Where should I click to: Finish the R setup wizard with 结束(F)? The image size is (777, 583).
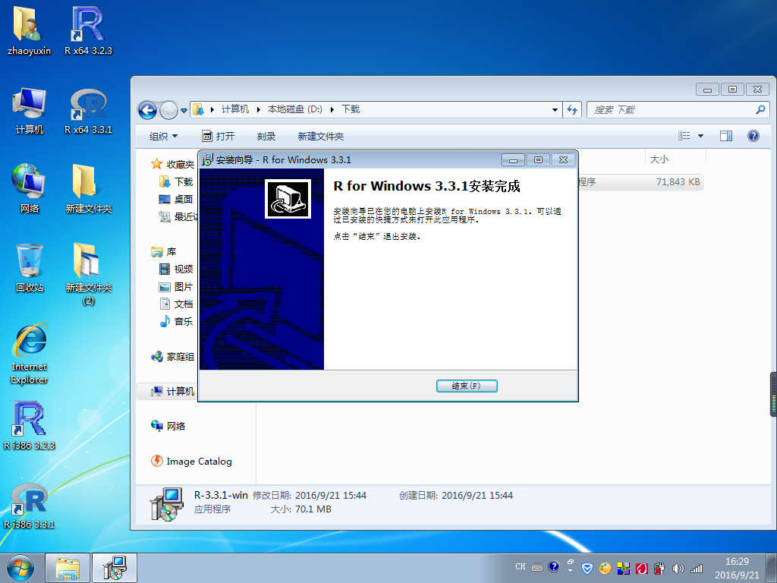(x=467, y=386)
